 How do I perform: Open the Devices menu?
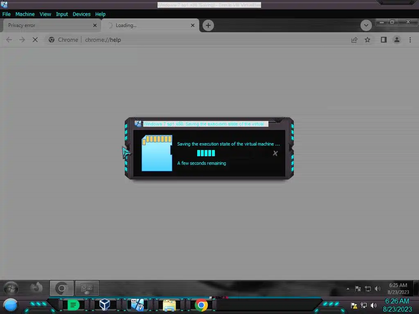81,14
